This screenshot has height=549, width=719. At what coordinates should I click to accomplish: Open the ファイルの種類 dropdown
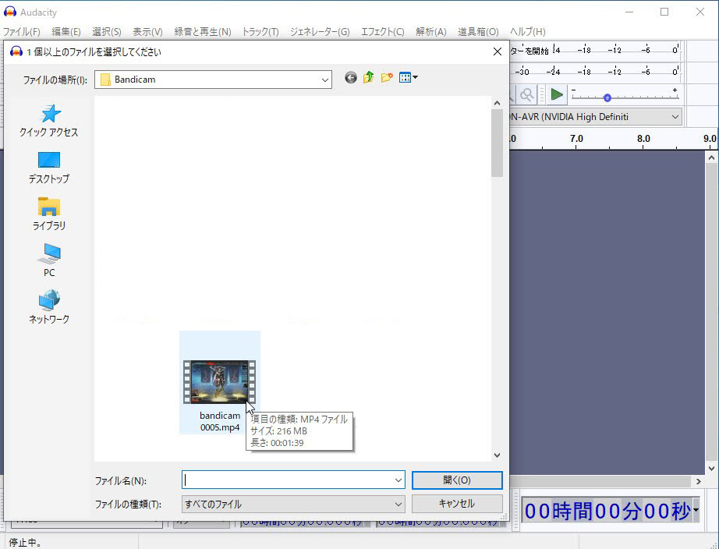pyautogui.click(x=398, y=504)
